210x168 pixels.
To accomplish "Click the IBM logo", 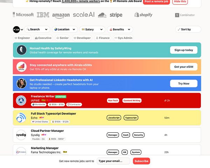I will pyautogui.click(x=43, y=15).
